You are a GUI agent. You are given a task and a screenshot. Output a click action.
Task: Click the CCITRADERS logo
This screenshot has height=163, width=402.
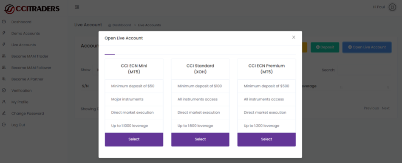(32, 9)
